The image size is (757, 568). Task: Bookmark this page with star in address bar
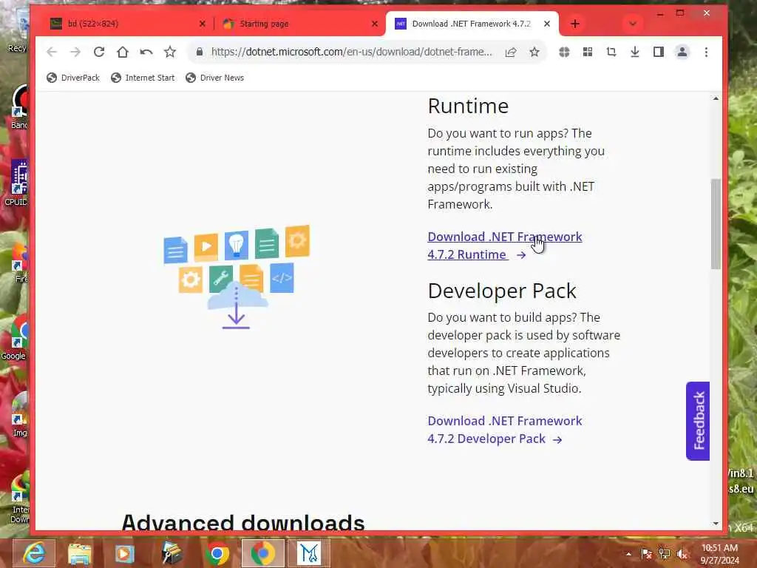click(x=534, y=52)
